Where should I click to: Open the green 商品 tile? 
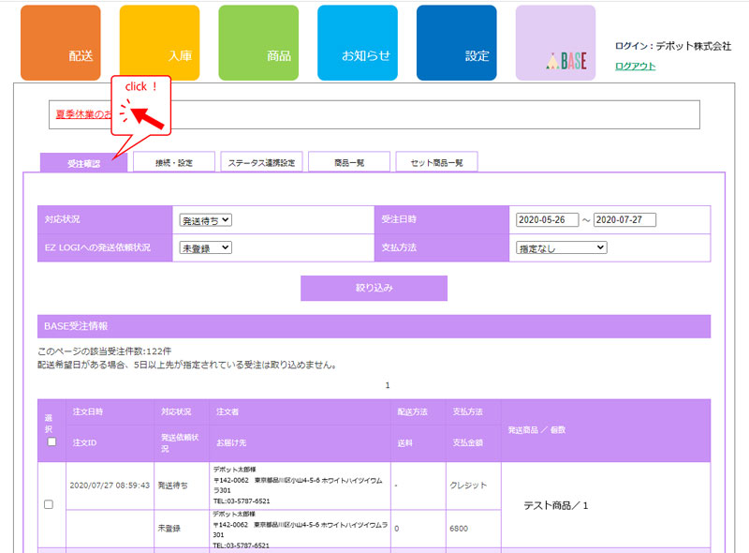pos(258,42)
